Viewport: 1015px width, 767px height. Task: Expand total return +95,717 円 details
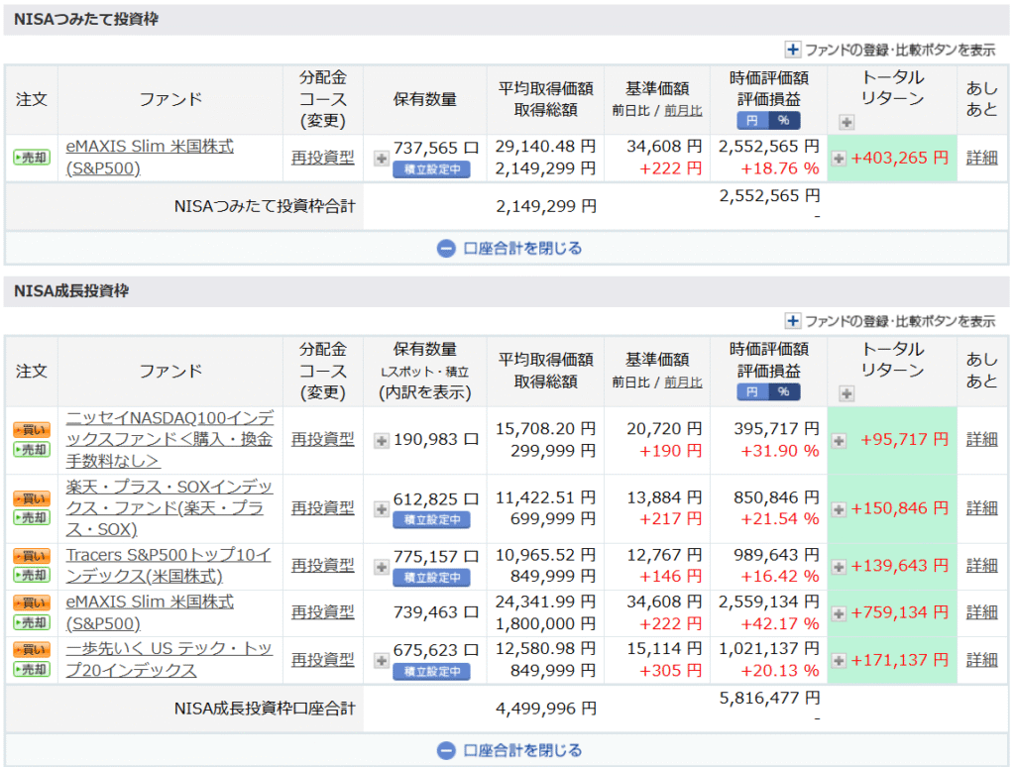[x=839, y=441]
